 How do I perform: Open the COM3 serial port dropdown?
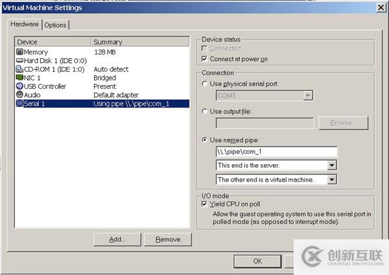coord(309,96)
